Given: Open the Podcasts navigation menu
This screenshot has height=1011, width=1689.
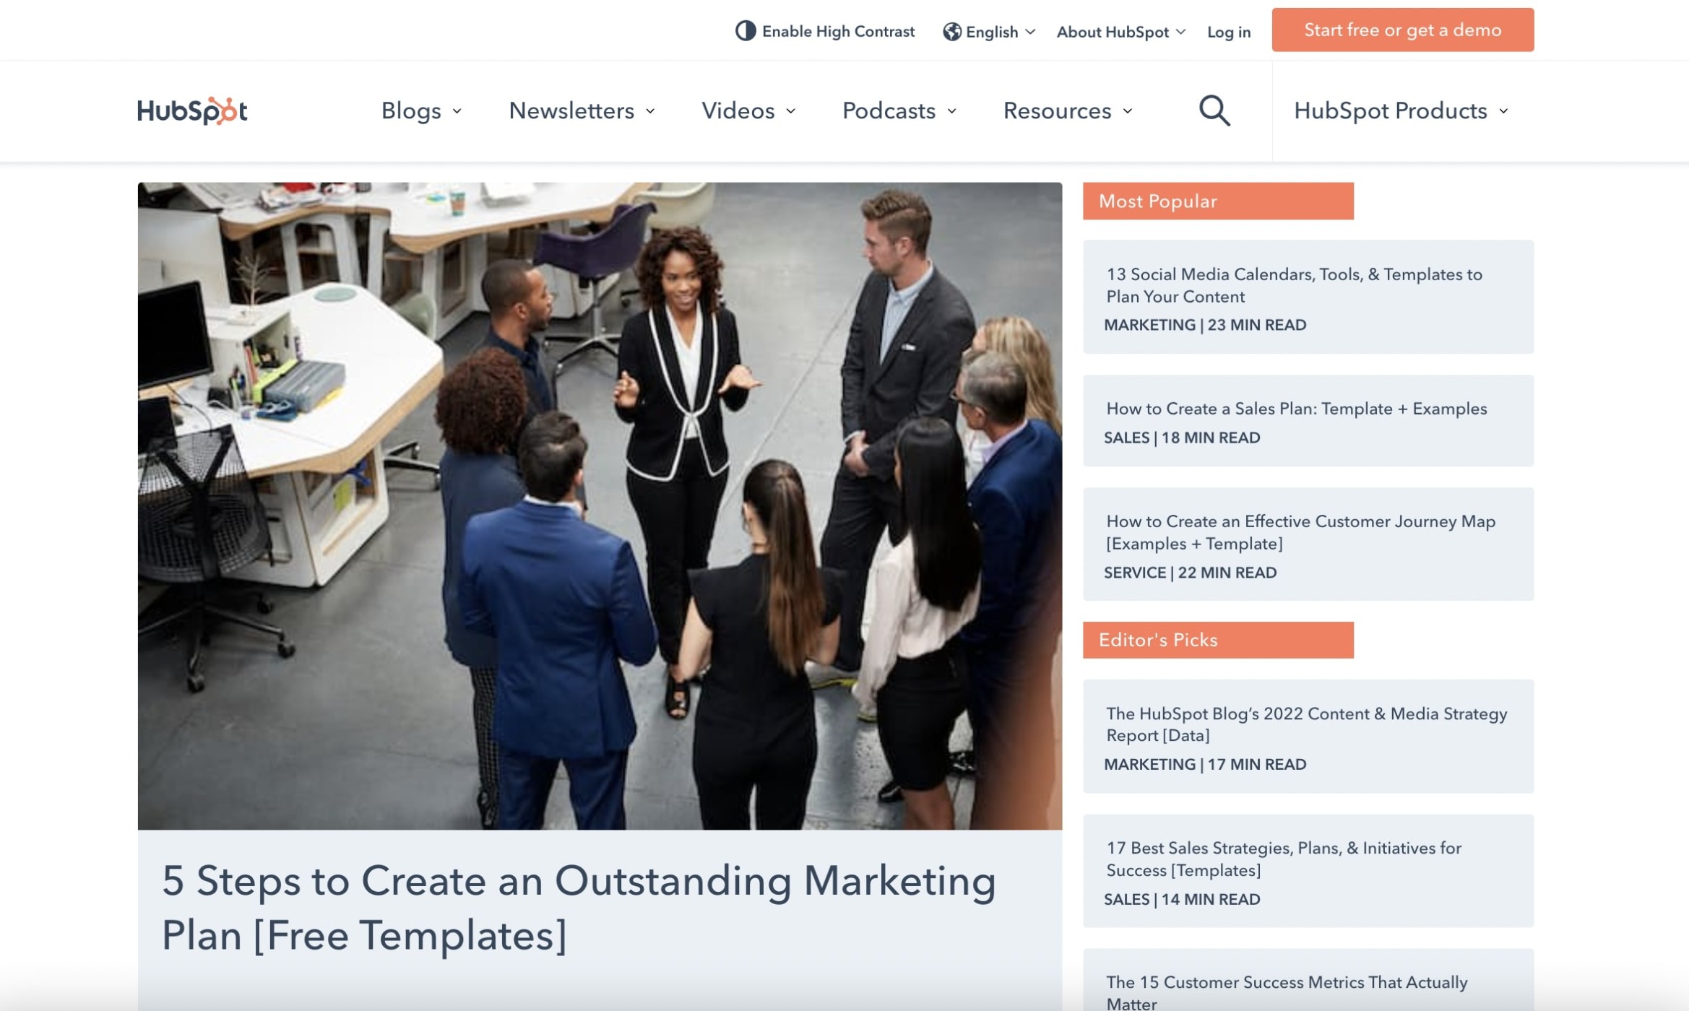Looking at the screenshot, I should tap(899, 110).
